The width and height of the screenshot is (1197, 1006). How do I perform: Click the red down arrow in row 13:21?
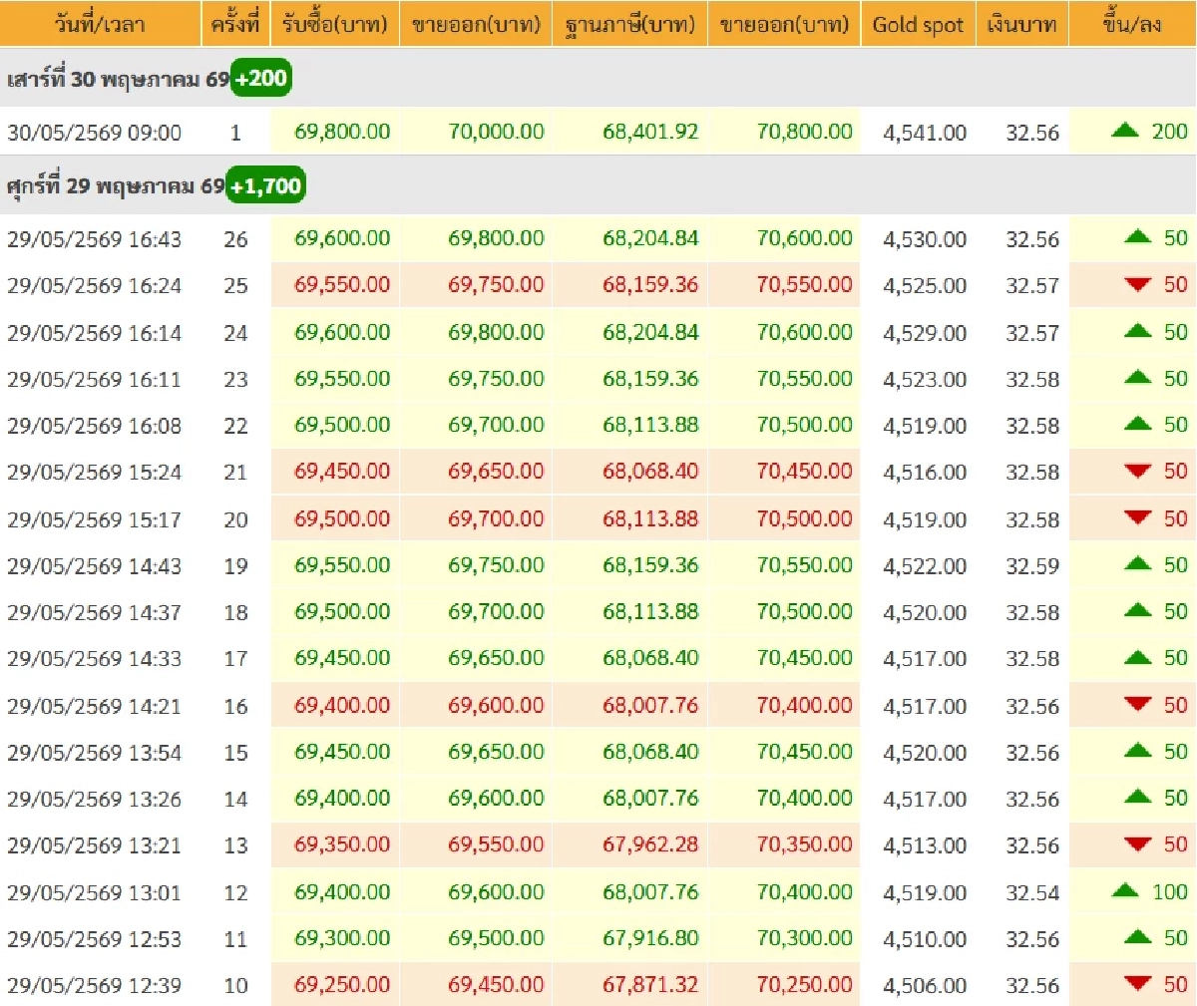coord(1137,844)
